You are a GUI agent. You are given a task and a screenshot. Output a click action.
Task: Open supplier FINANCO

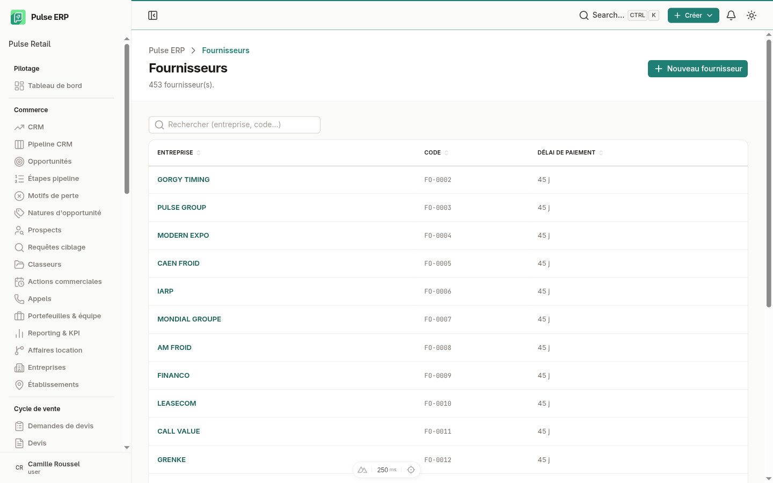(x=173, y=376)
